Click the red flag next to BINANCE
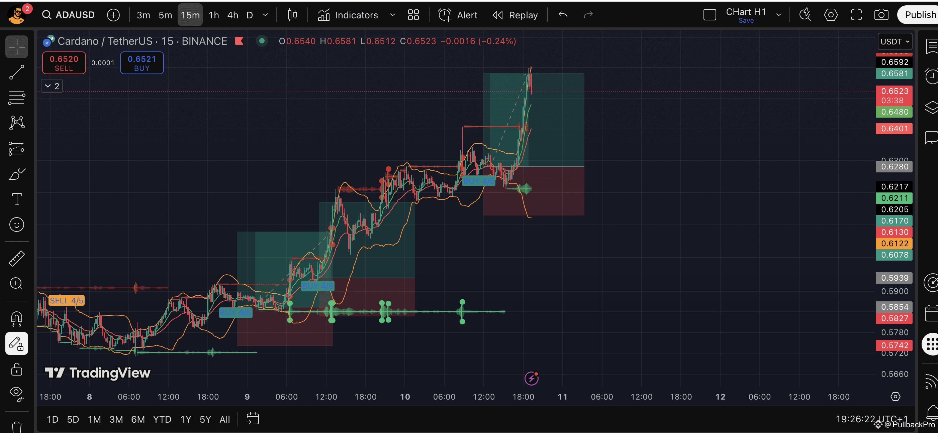Viewport: 938px width, 433px height. pyautogui.click(x=239, y=41)
